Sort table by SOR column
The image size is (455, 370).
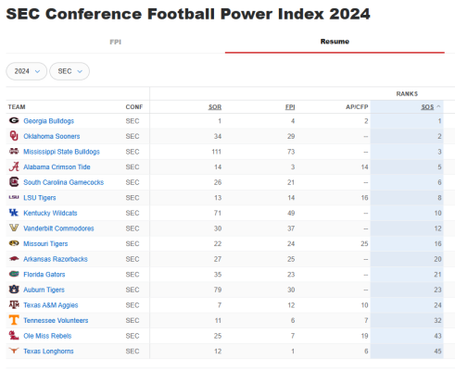click(215, 107)
